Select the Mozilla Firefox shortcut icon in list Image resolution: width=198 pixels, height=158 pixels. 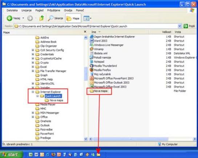[x=92, y=70]
